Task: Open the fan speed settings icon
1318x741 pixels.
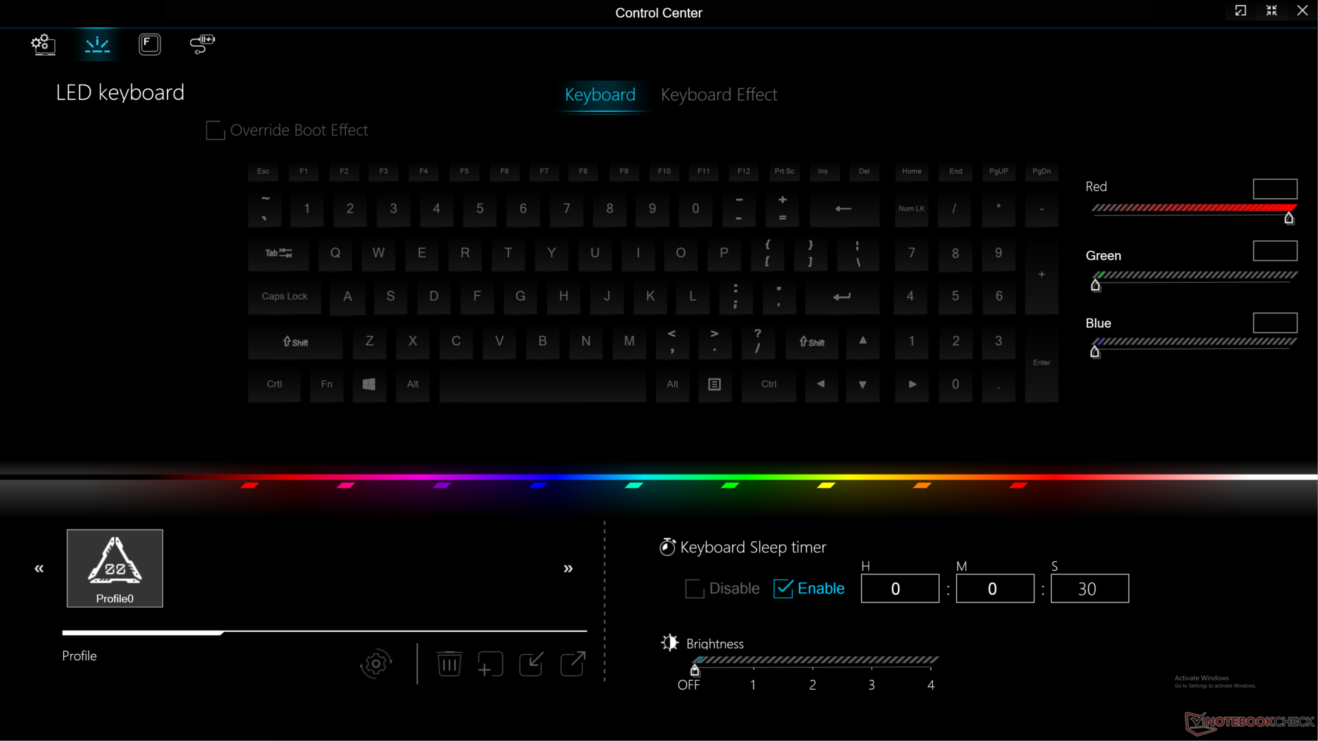Action: [x=202, y=45]
